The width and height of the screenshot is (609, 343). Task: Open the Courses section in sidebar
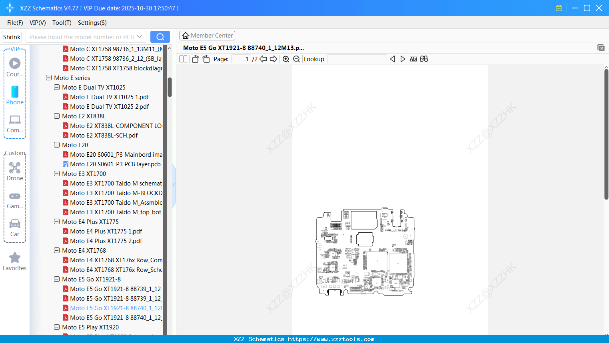[x=15, y=67]
